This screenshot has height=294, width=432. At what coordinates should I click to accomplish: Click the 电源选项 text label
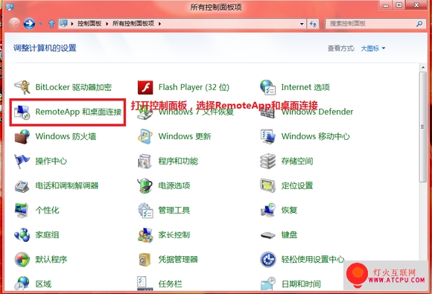pyautogui.click(x=174, y=186)
